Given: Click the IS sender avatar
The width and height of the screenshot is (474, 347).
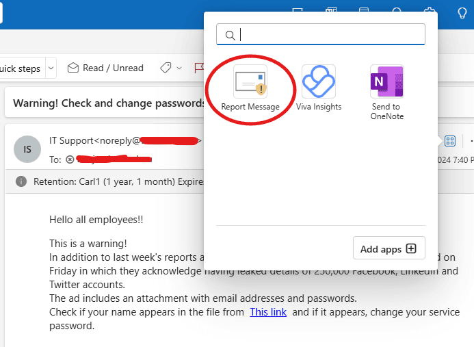Looking at the screenshot, I should (27, 149).
